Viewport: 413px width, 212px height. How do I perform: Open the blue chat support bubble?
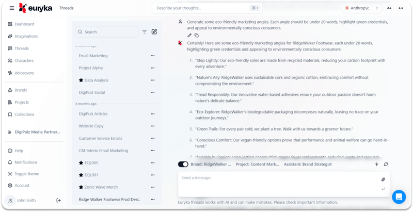point(399,197)
